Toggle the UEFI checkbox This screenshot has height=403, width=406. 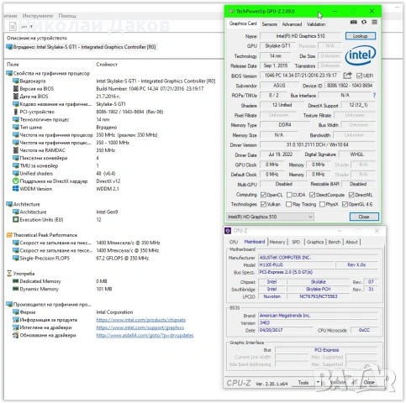pos(359,76)
